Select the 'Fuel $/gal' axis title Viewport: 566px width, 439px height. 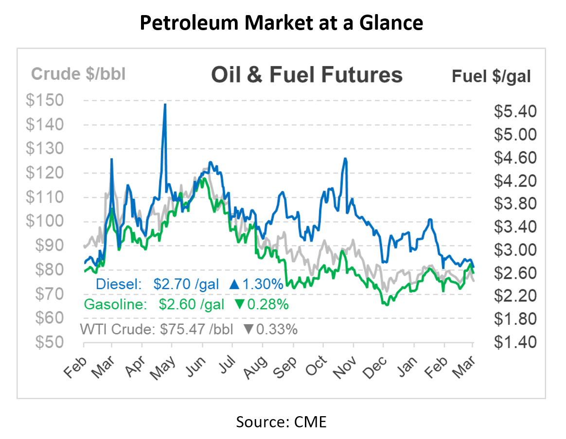[491, 76]
